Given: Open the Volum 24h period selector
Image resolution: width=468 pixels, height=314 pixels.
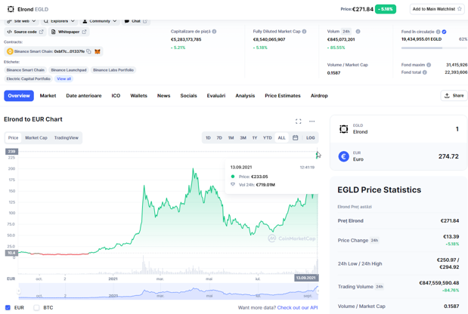Looking at the screenshot, I should 346,31.
